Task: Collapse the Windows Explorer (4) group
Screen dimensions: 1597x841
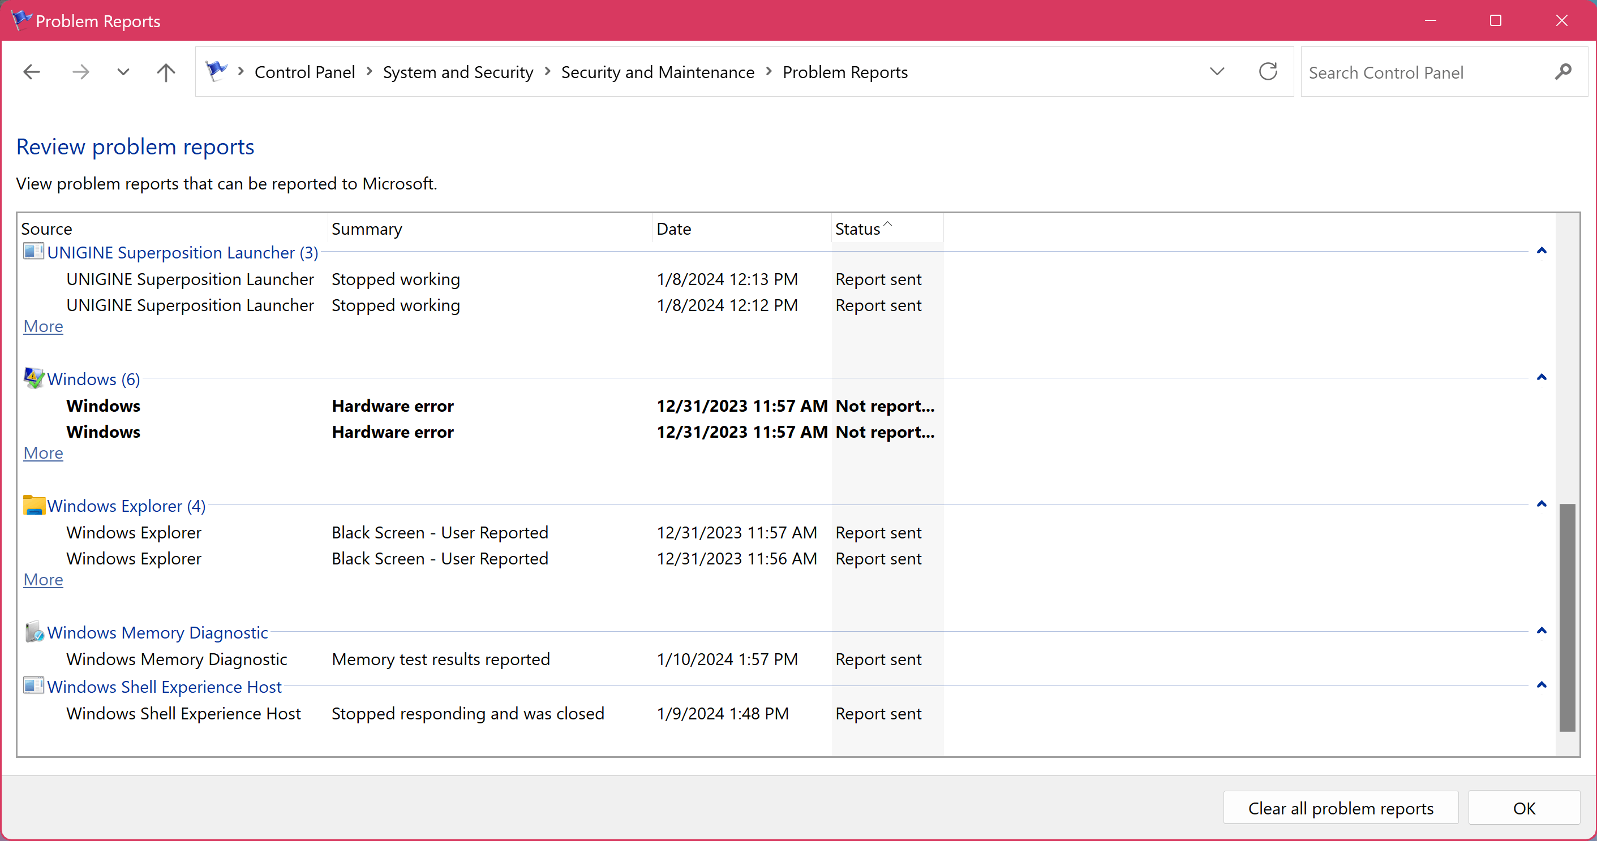Action: pos(1542,504)
